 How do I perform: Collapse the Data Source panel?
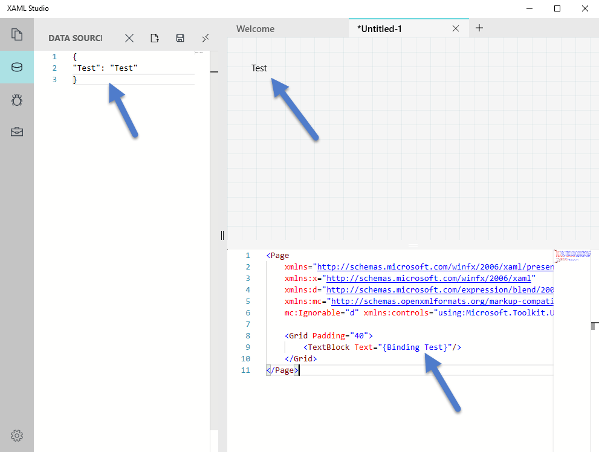click(206, 38)
